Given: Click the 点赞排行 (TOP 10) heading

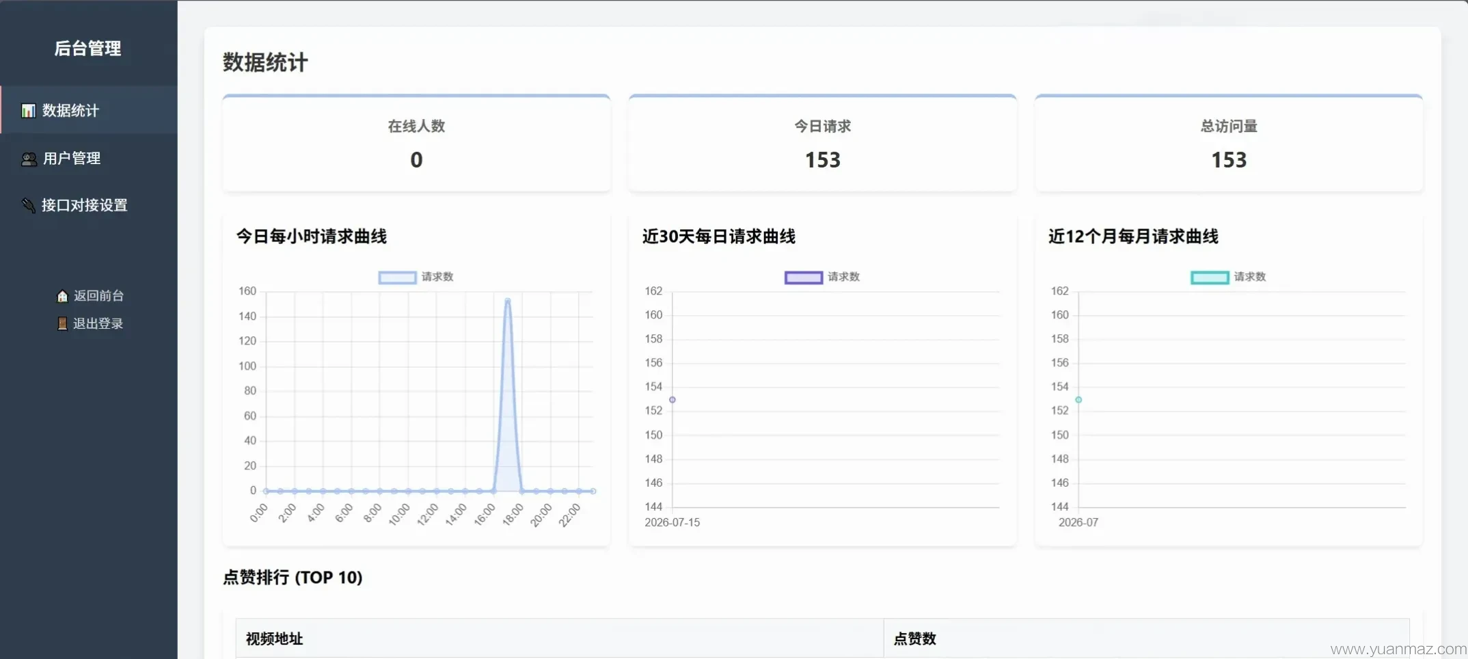Looking at the screenshot, I should click(293, 578).
